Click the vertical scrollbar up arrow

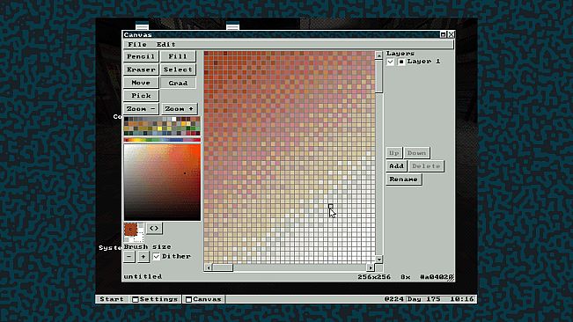379,55
